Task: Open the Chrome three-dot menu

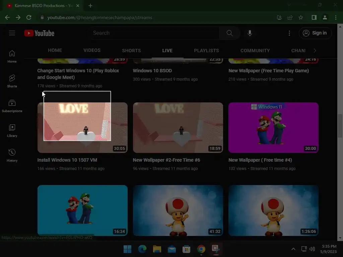Action: 336,17
